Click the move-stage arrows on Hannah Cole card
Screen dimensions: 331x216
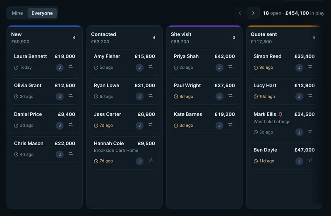151,160
